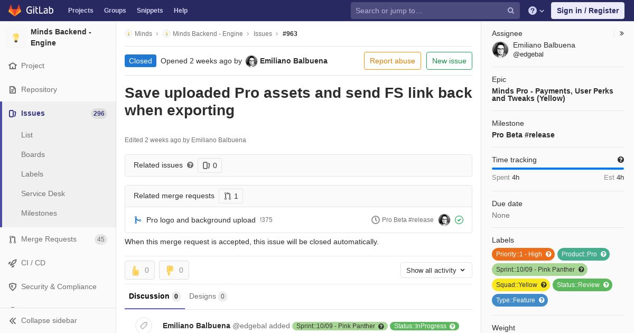Click the milestone clock icon near Pro Beta
Viewport: 634px width, 333px height.
376,220
